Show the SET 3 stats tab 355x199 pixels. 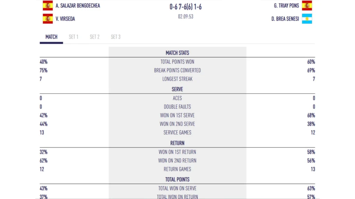(116, 37)
